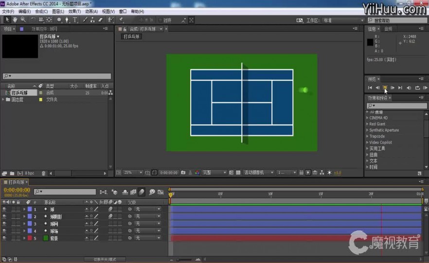
Task: Select the Ellipse shape tool
Action: click(59, 19)
